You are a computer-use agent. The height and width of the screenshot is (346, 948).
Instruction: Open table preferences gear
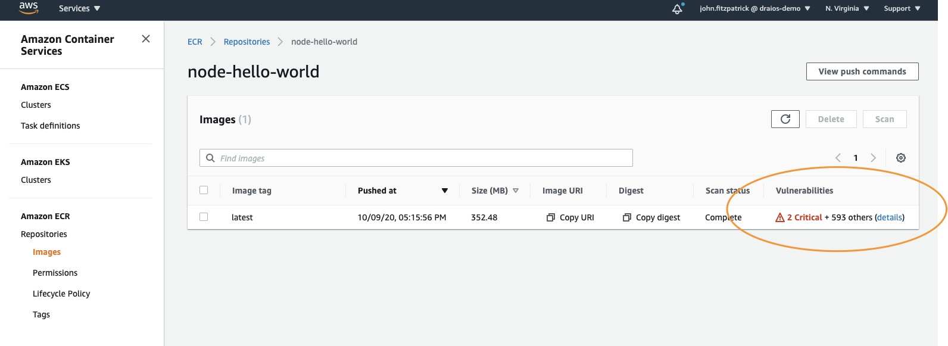(901, 158)
